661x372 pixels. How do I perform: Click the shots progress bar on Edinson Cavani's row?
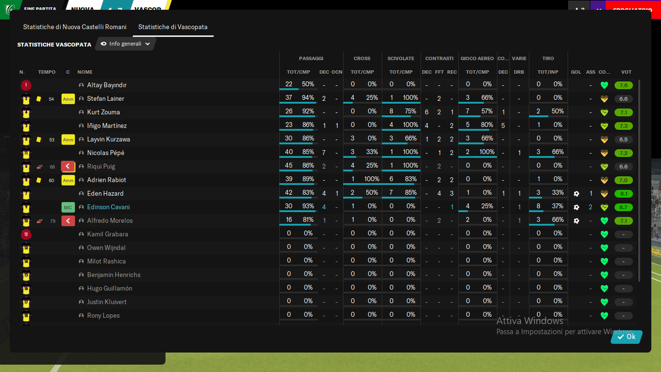pos(548,212)
